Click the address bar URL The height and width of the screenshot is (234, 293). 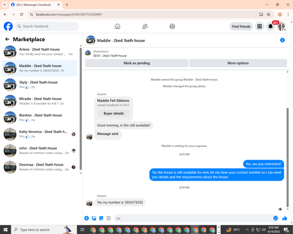[x=69, y=15]
